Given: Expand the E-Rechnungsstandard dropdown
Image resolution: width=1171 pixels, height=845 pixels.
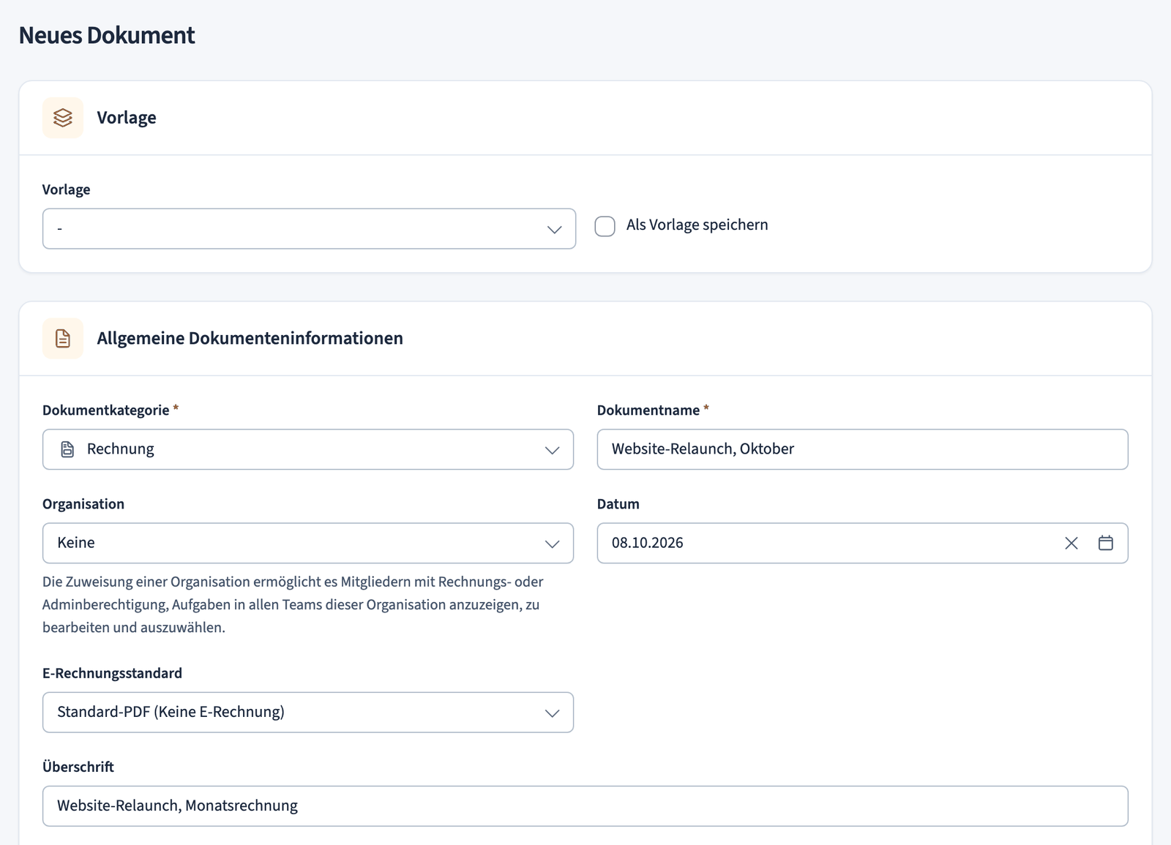Looking at the screenshot, I should click(x=308, y=713).
